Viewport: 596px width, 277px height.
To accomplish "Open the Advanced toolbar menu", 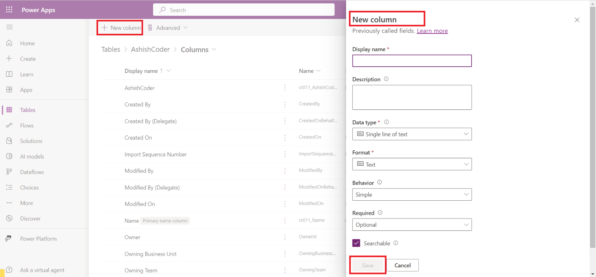I will coord(168,28).
